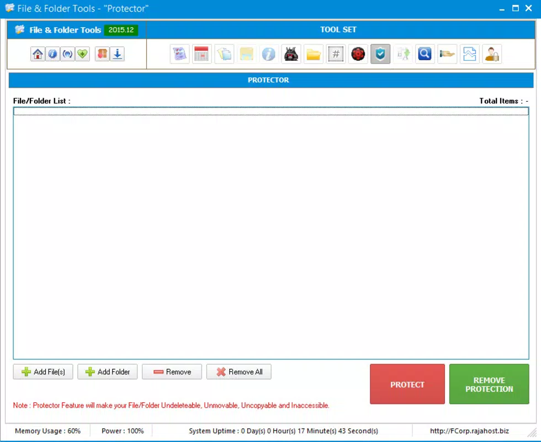
Task: Open the yellow sticky note tool icon
Action: coord(246,54)
